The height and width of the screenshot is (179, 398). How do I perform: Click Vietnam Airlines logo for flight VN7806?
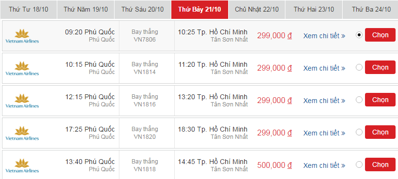click(x=22, y=36)
